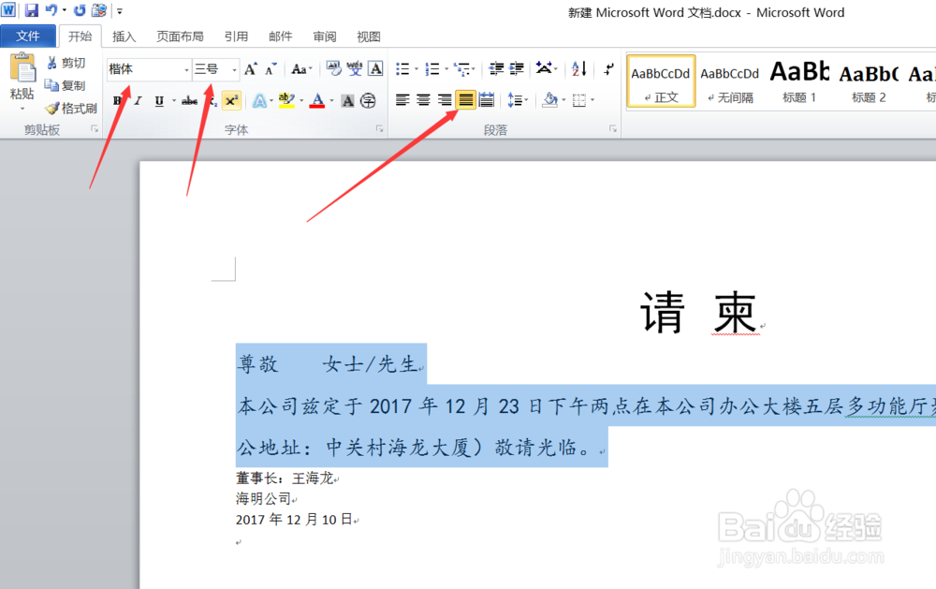Center align the selected paragraph
The height and width of the screenshot is (589, 936).
422,99
